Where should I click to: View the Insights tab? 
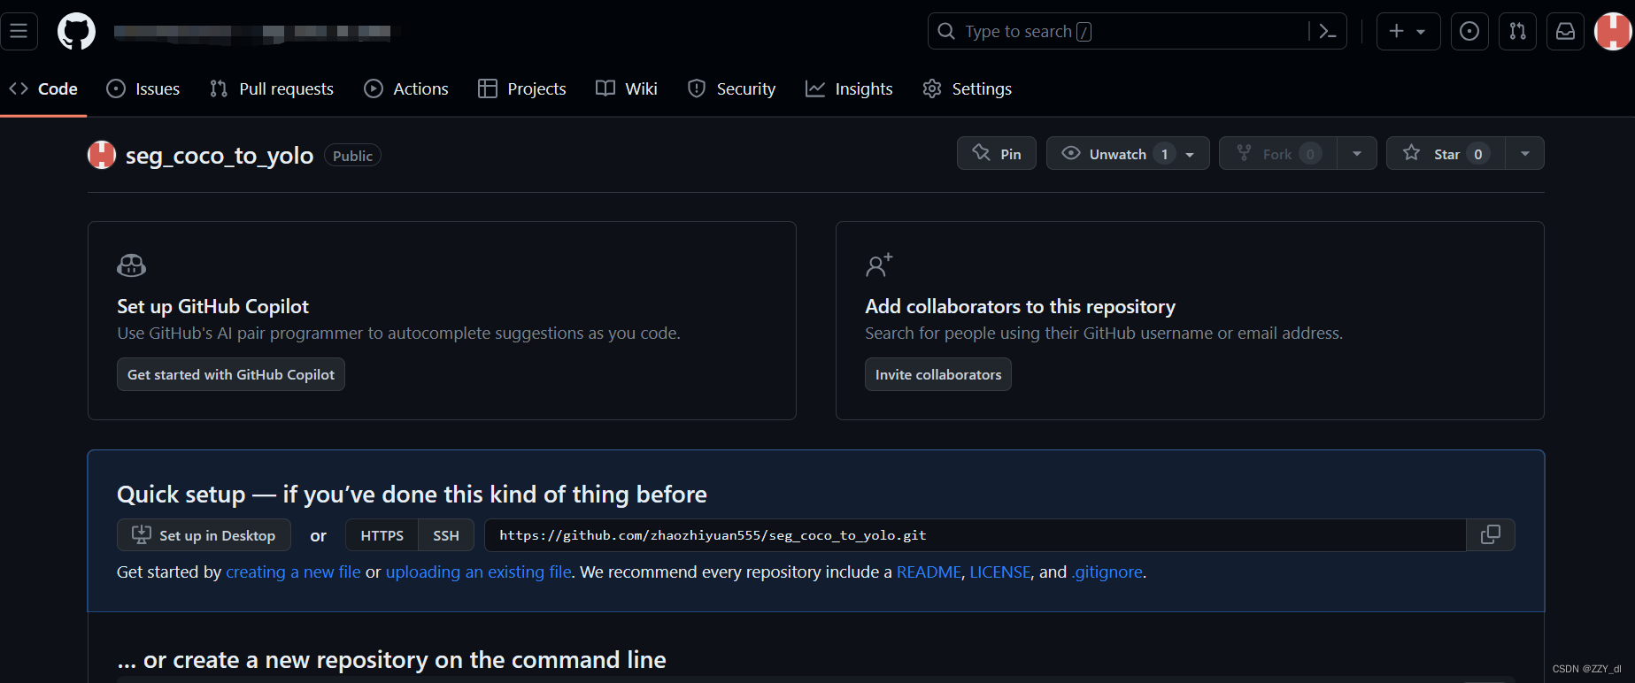click(850, 88)
